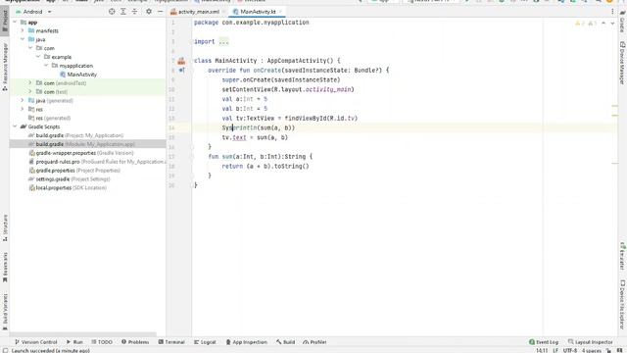Collapse the java folder
The image size is (627, 353).
(23, 39)
